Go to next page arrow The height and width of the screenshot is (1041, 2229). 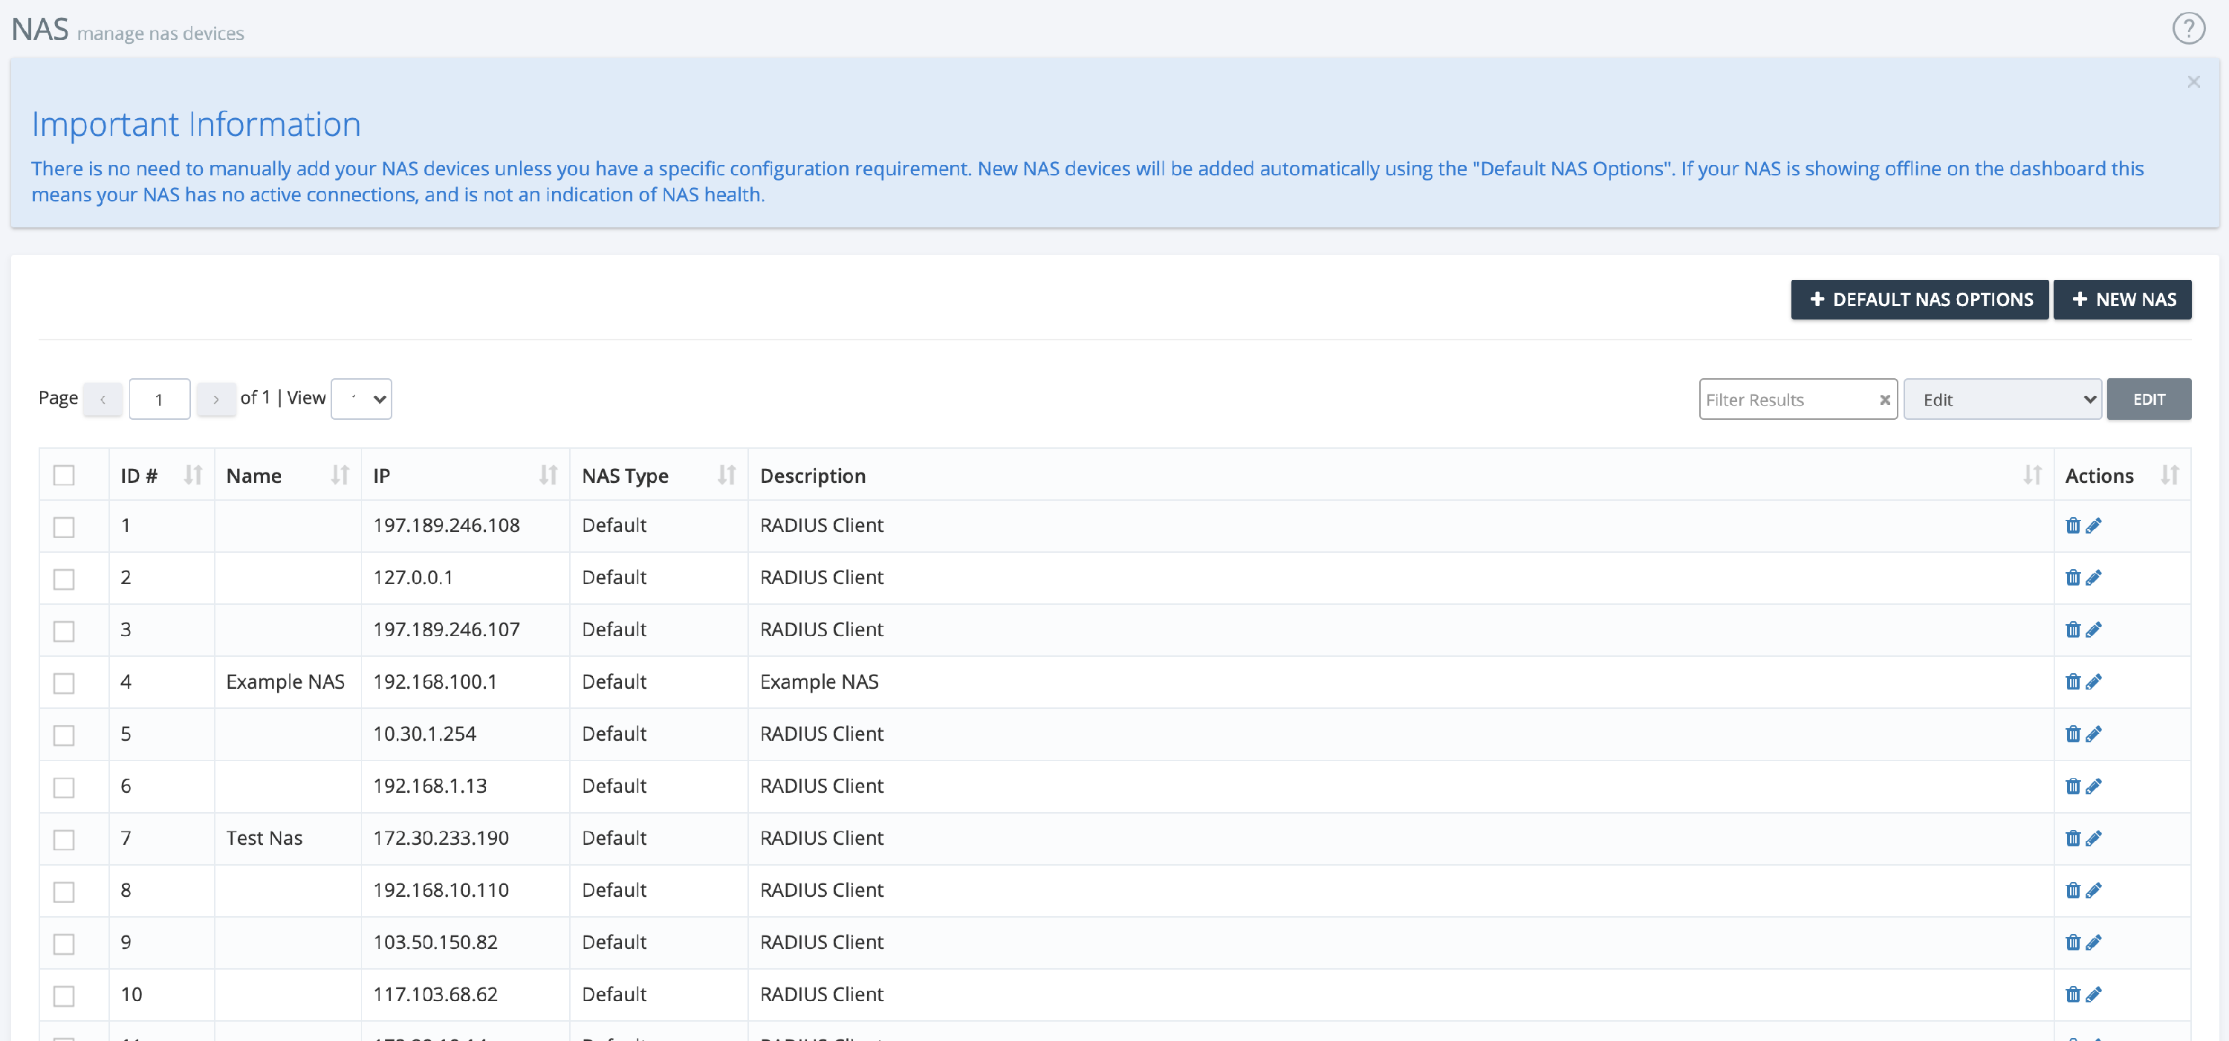tap(215, 400)
